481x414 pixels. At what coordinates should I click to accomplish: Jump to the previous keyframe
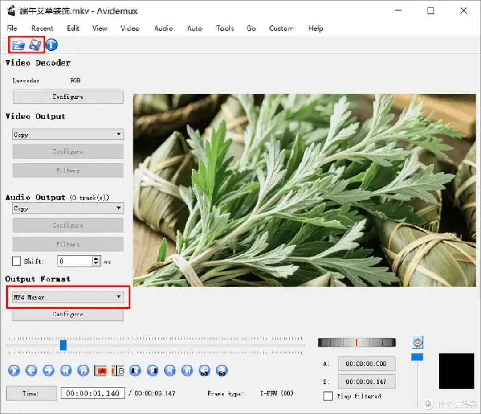(65, 370)
